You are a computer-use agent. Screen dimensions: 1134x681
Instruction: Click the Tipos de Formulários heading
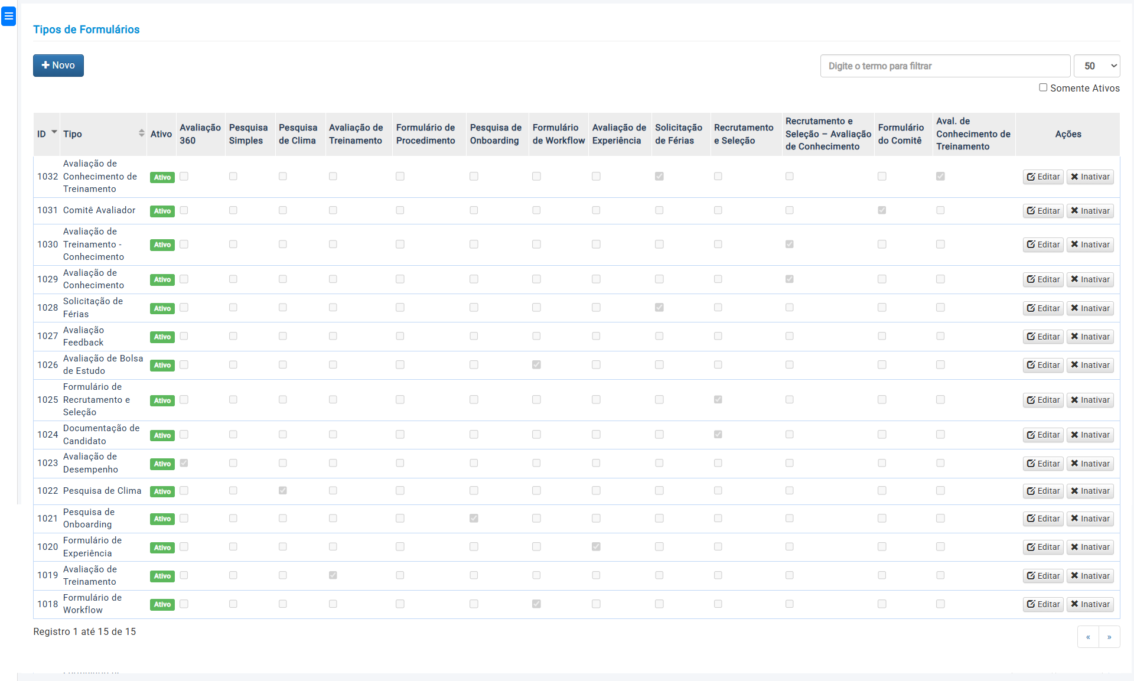(86, 30)
